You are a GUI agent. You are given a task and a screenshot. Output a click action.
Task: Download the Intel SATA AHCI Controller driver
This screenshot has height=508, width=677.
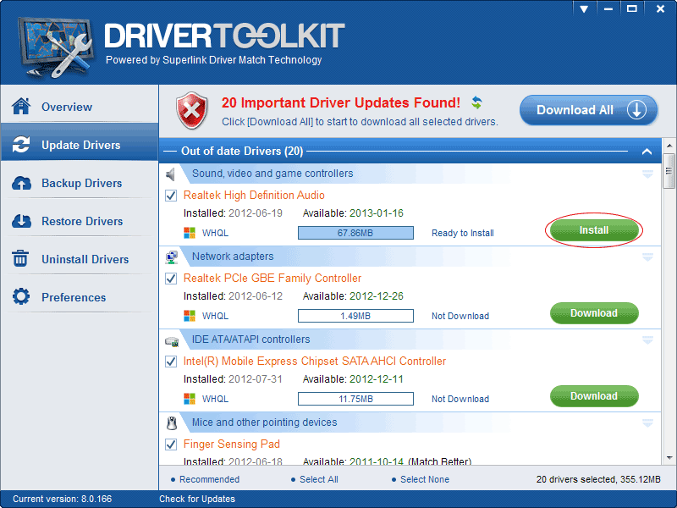(594, 396)
